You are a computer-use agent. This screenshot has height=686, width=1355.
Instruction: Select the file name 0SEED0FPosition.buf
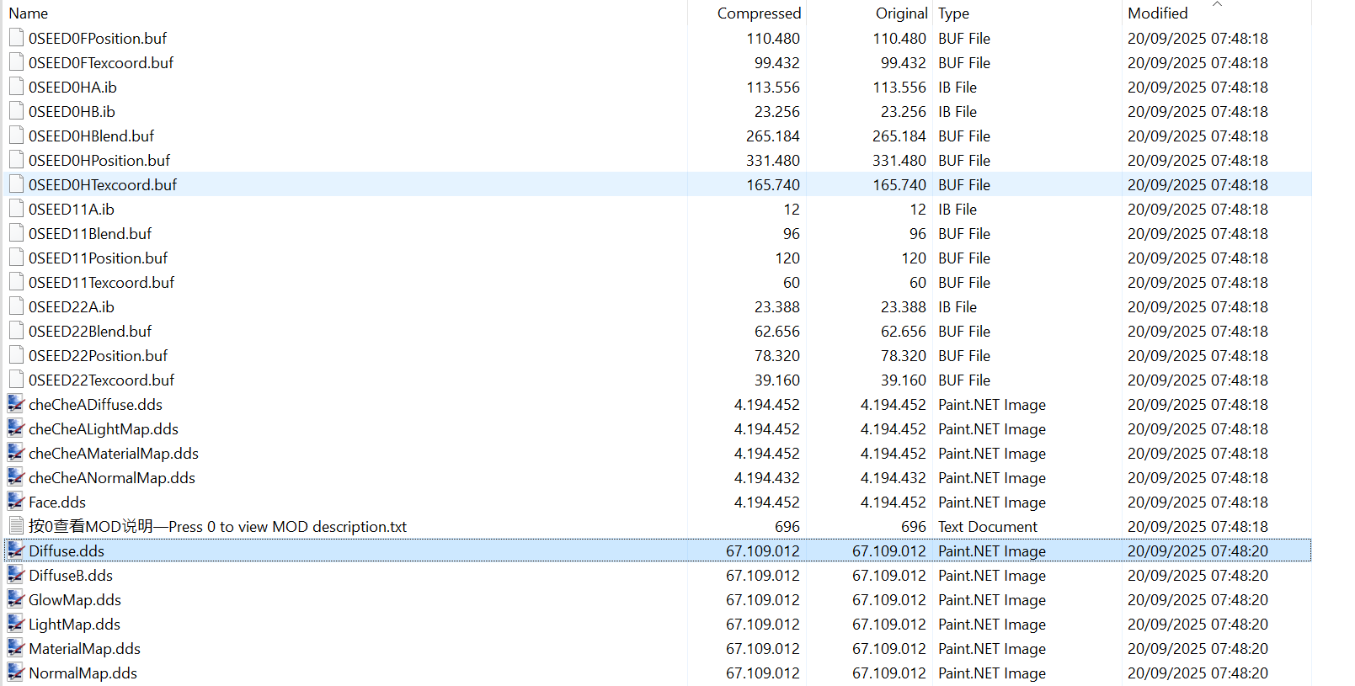pyautogui.click(x=98, y=38)
